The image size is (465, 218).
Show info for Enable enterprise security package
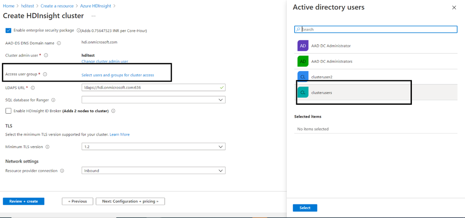[79, 30]
